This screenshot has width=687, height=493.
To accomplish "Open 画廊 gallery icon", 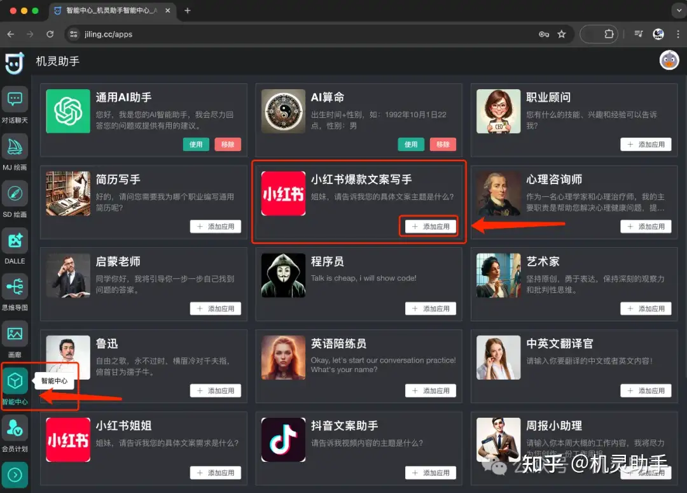I will click(15, 334).
